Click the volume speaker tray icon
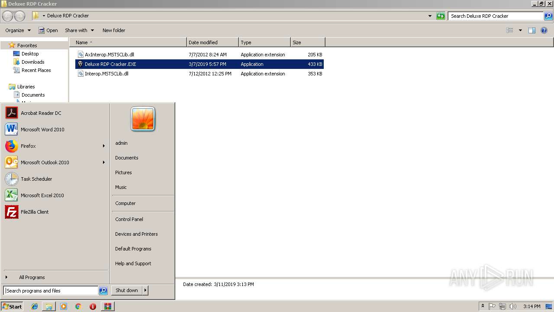 click(x=513, y=306)
